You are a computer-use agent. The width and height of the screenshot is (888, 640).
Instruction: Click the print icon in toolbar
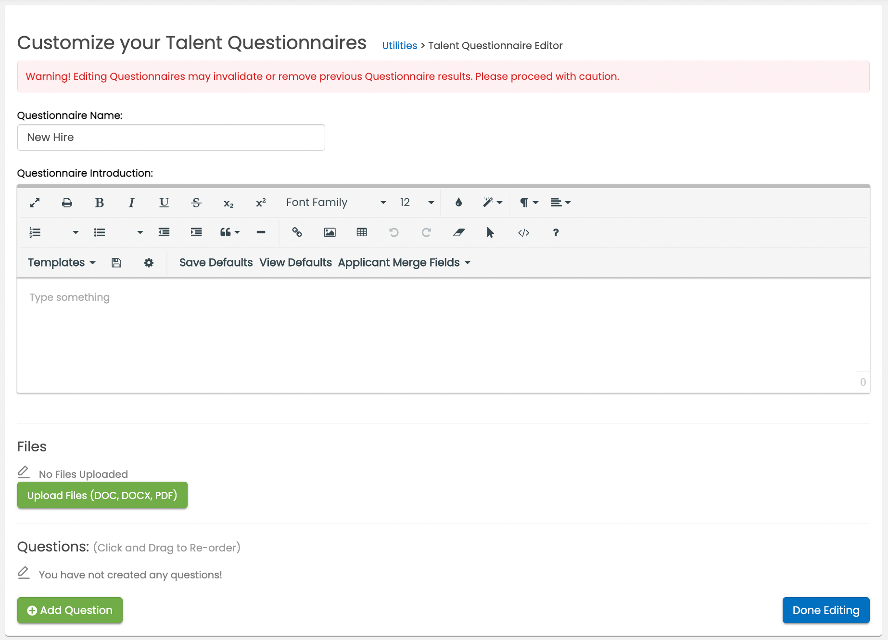(67, 203)
